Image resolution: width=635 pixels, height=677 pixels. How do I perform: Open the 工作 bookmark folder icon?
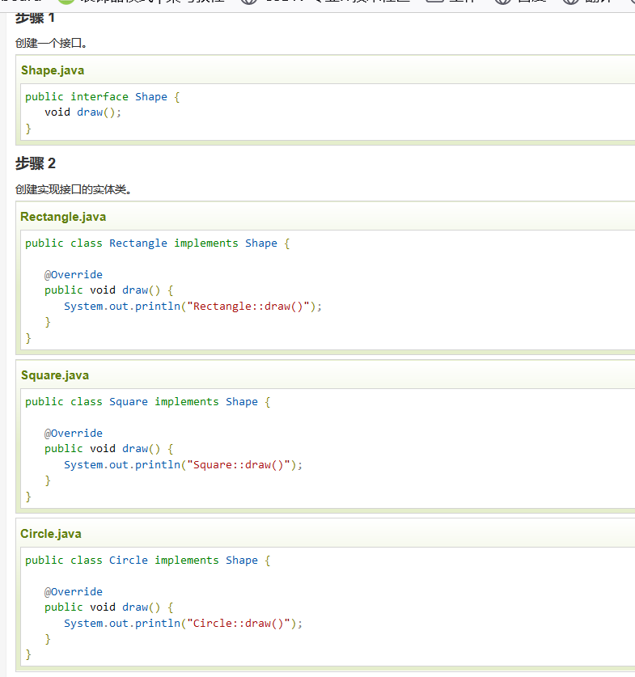435,2
